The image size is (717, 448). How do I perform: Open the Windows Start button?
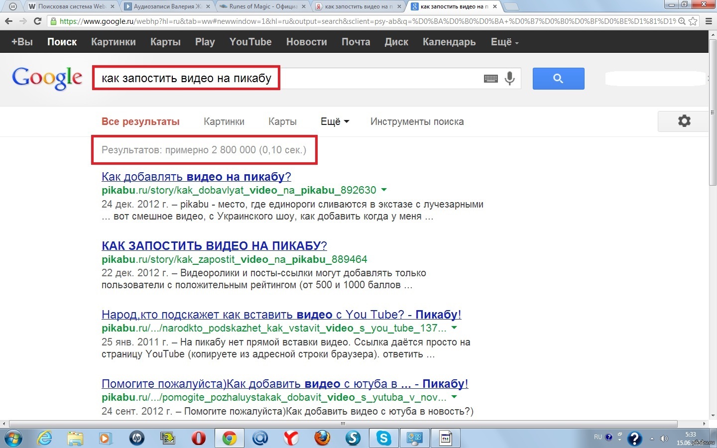click(13, 438)
